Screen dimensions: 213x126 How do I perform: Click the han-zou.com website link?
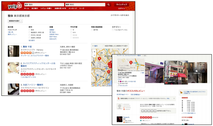coord(124,86)
